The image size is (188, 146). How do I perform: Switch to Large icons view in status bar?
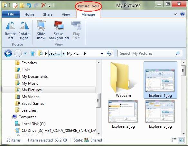(182, 140)
